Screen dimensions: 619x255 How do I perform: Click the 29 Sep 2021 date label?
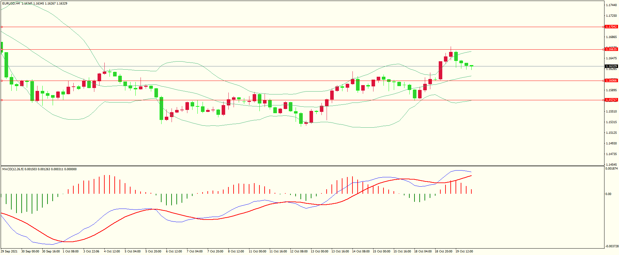pyautogui.click(x=9, y=251)
